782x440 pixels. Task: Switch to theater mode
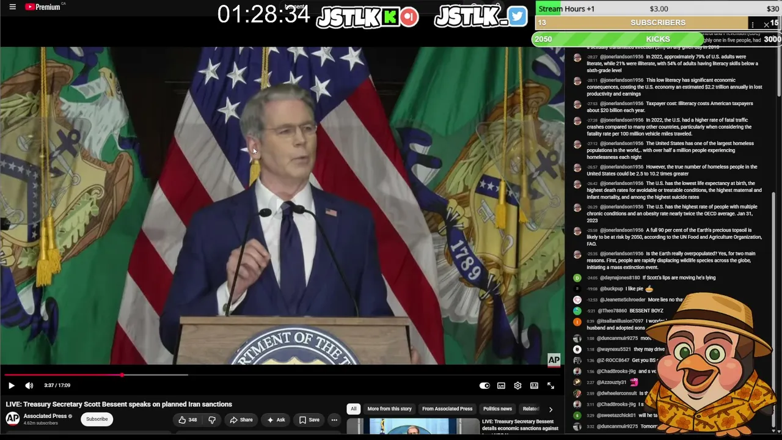coord(534,386)
